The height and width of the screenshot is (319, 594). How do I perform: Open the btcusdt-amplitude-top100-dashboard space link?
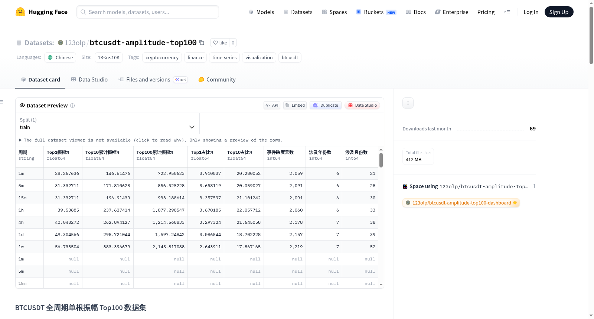(461, 203)
